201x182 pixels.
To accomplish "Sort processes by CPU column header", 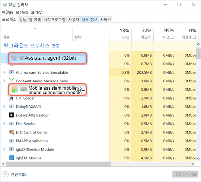I will click(120, 34).
